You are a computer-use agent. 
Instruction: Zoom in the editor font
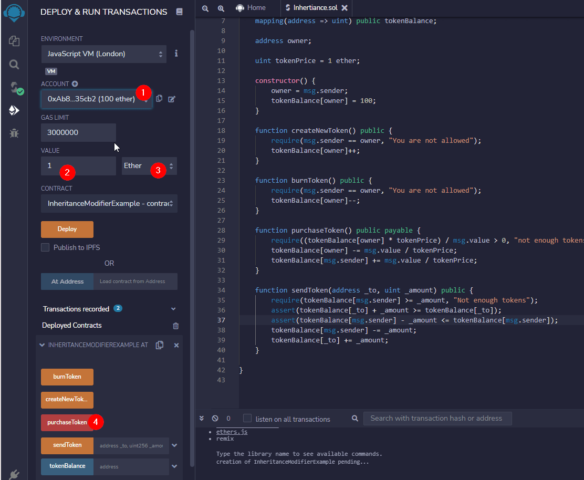tap(221, 8)
